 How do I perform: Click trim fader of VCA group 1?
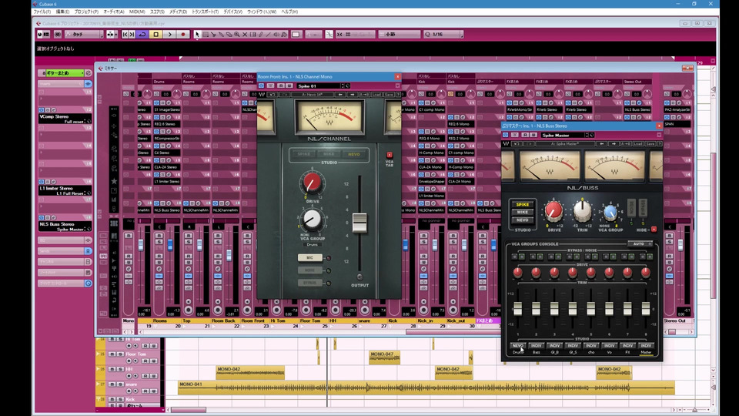tap(517, 309)
